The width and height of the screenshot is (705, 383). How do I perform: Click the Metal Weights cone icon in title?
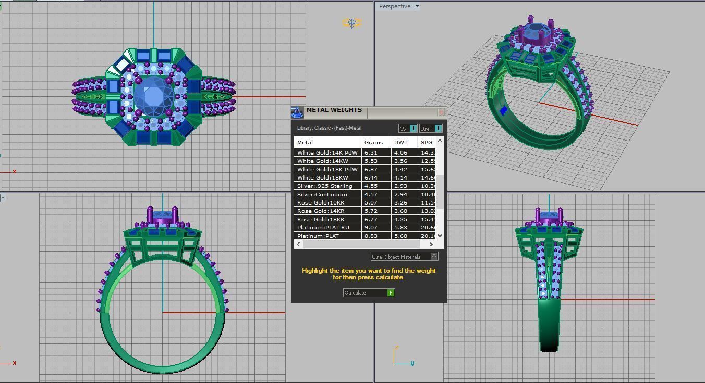click(297, 112)
